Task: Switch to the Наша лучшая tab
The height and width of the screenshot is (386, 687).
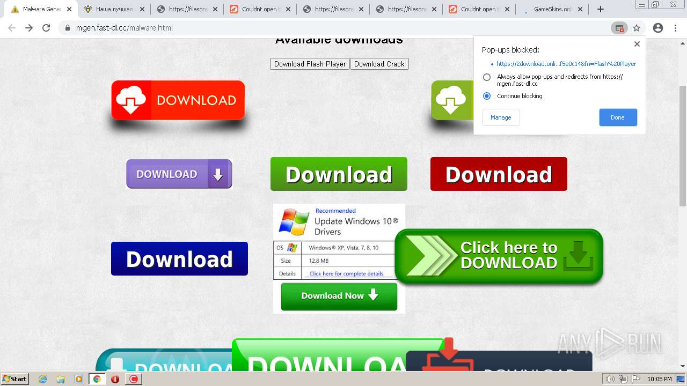Action: click(x=114, y=9)
